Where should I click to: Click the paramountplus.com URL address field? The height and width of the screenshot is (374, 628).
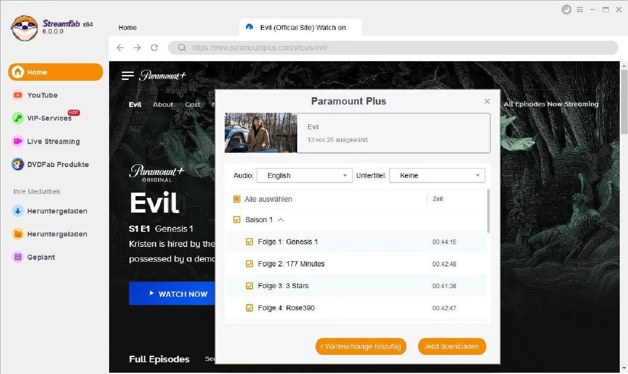pos(393,48)
